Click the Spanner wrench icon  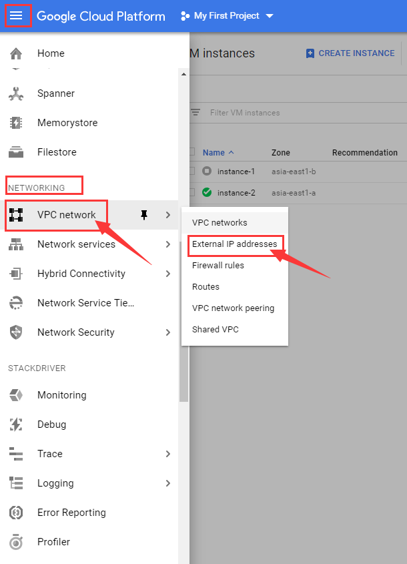(16, 93)
